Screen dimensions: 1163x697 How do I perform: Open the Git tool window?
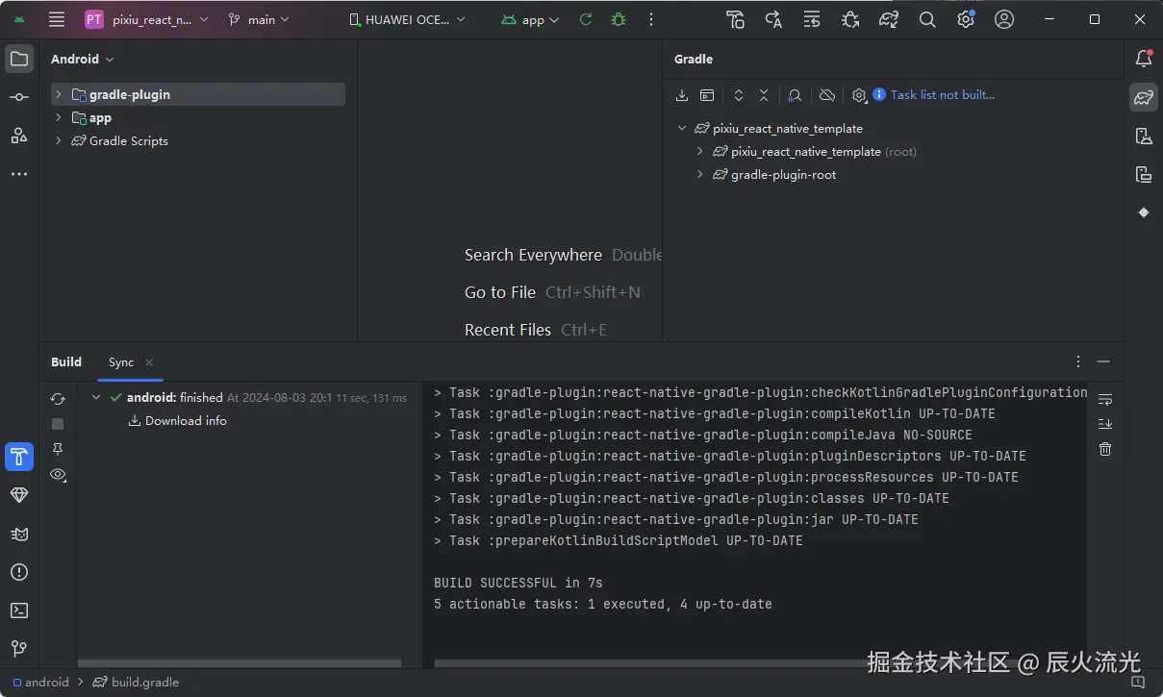point(19,649)
